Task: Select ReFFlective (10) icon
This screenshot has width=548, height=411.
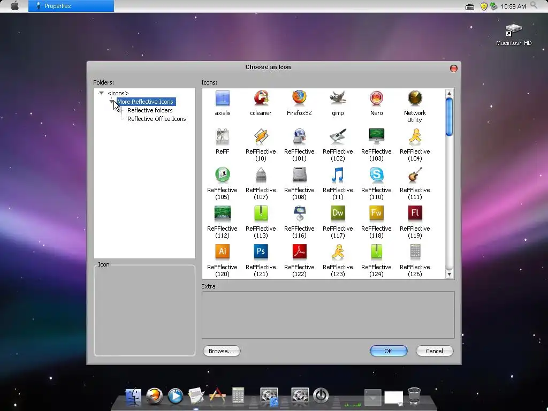Action: 261,136
